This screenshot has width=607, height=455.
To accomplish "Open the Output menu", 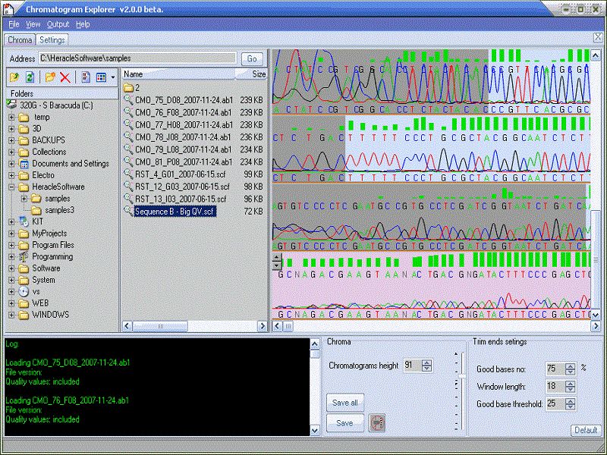I will click(57, 24).
